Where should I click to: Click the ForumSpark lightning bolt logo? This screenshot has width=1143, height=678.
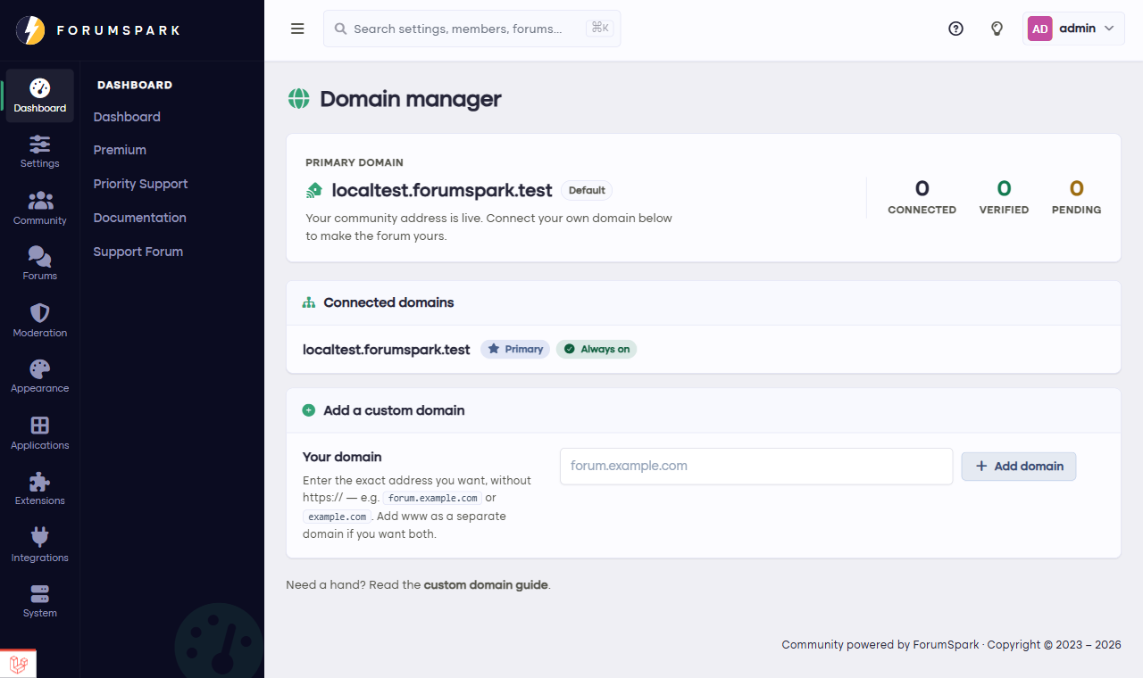pos(30,30)
